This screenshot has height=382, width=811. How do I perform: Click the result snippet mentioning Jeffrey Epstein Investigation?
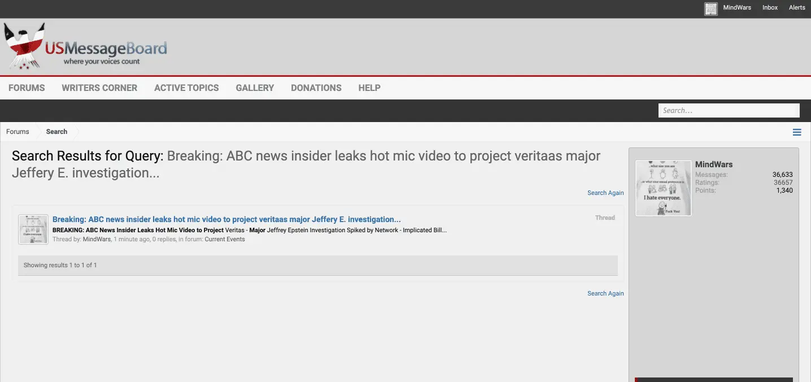[250, 230]
